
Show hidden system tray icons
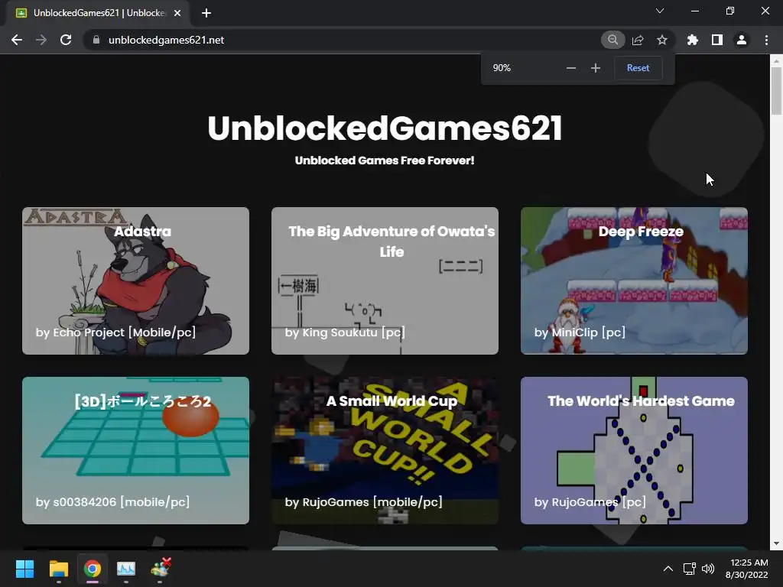668,569
